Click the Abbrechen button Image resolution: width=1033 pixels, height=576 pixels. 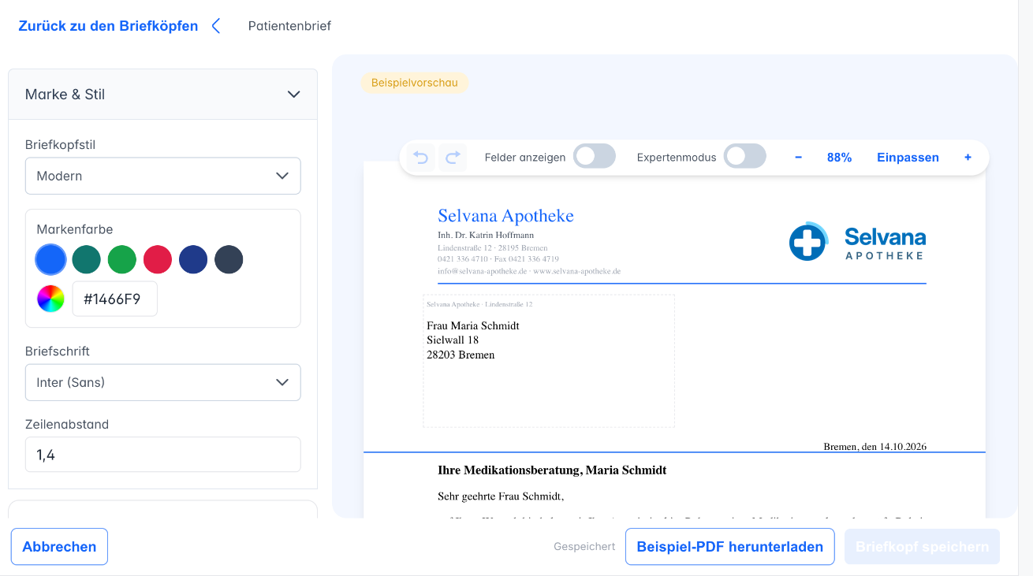tap(59, 547)
